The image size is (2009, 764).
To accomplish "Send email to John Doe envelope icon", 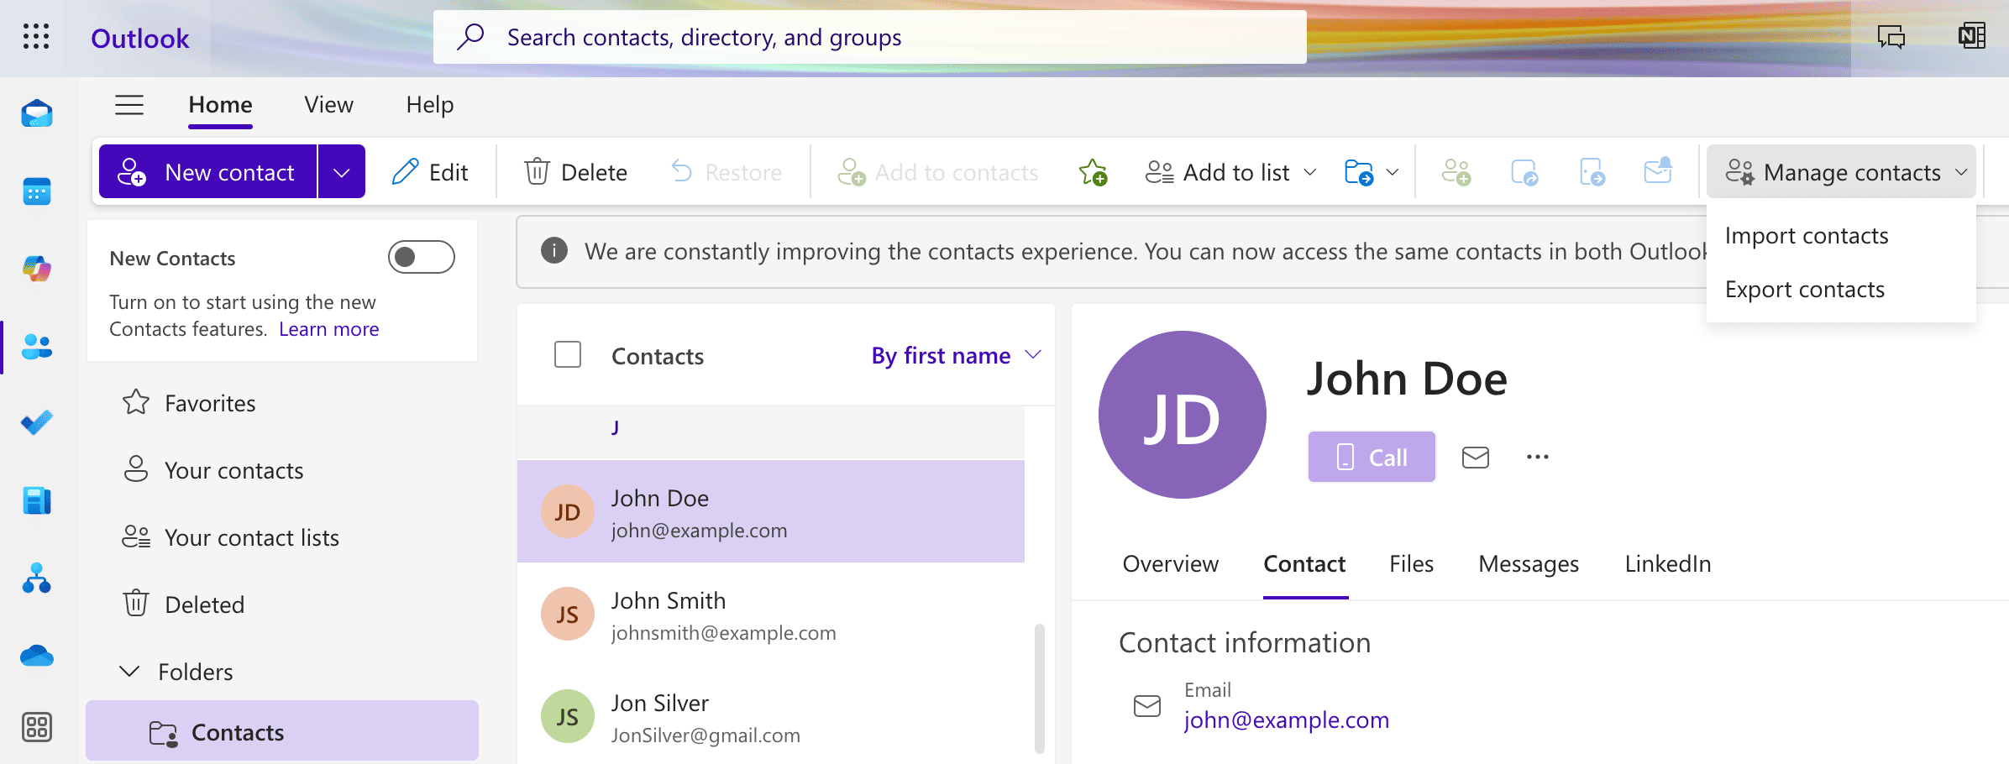I will [1476, 458].
